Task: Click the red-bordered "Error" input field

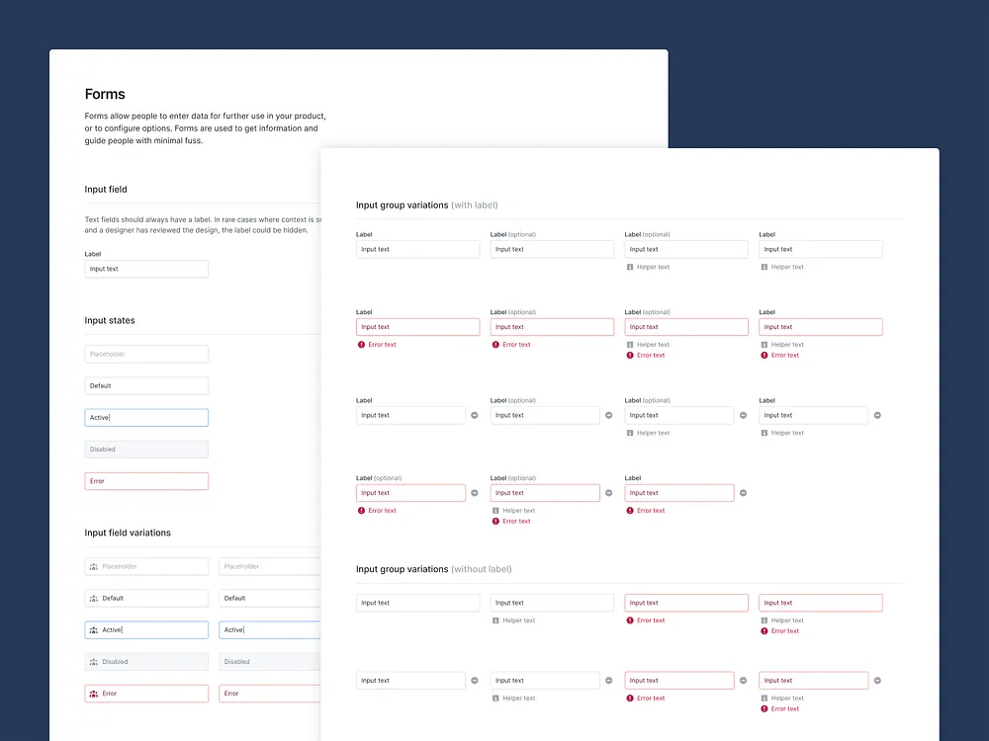Action: pos(146,480)
